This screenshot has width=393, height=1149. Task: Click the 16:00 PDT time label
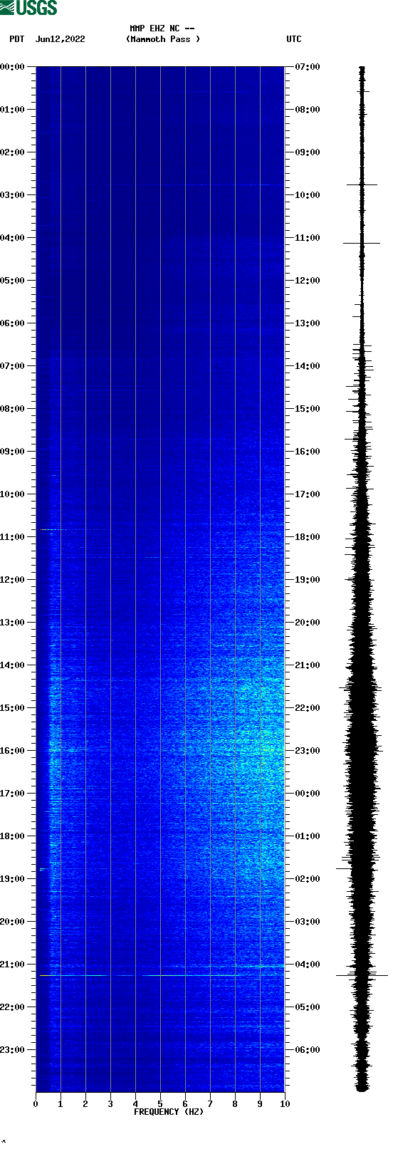click(13, 751)
